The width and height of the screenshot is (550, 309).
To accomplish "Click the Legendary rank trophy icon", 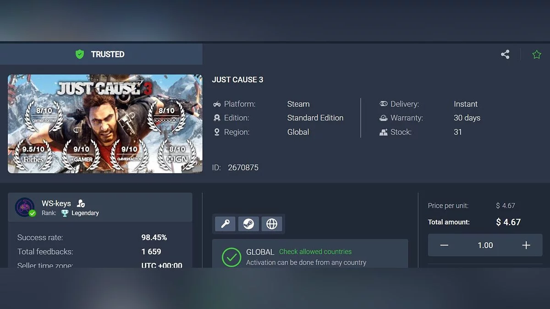I will pos(65,213).
